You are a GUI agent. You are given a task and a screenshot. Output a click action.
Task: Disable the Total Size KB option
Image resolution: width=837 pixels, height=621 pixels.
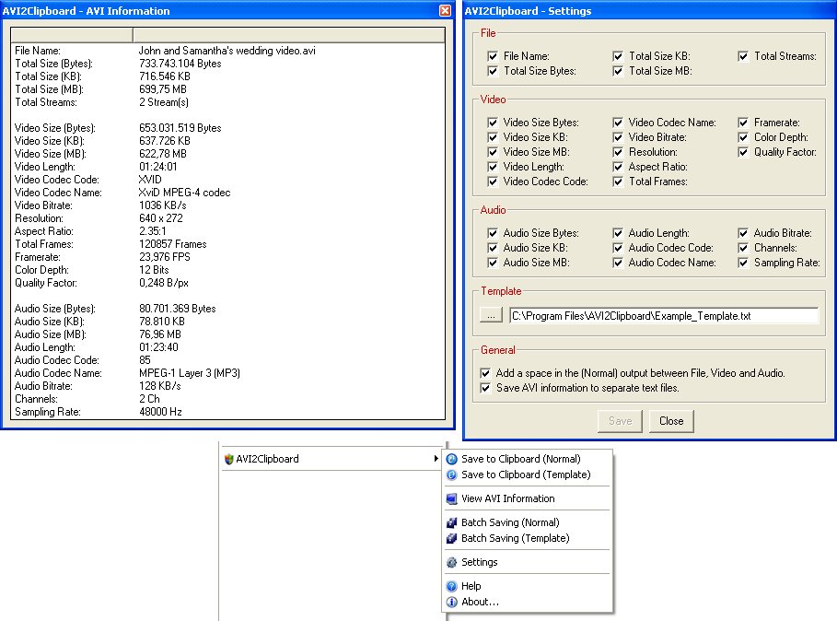618,56
